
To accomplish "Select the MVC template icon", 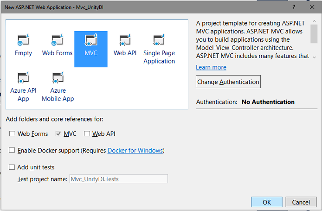I will tap(91, 40).
